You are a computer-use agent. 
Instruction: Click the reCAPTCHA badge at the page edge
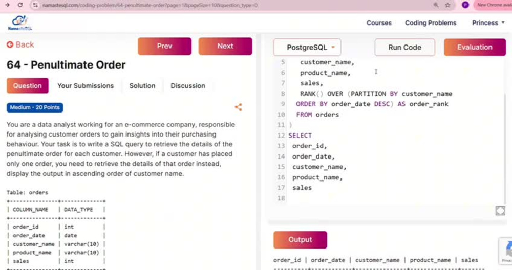click(x=506, y=251)
